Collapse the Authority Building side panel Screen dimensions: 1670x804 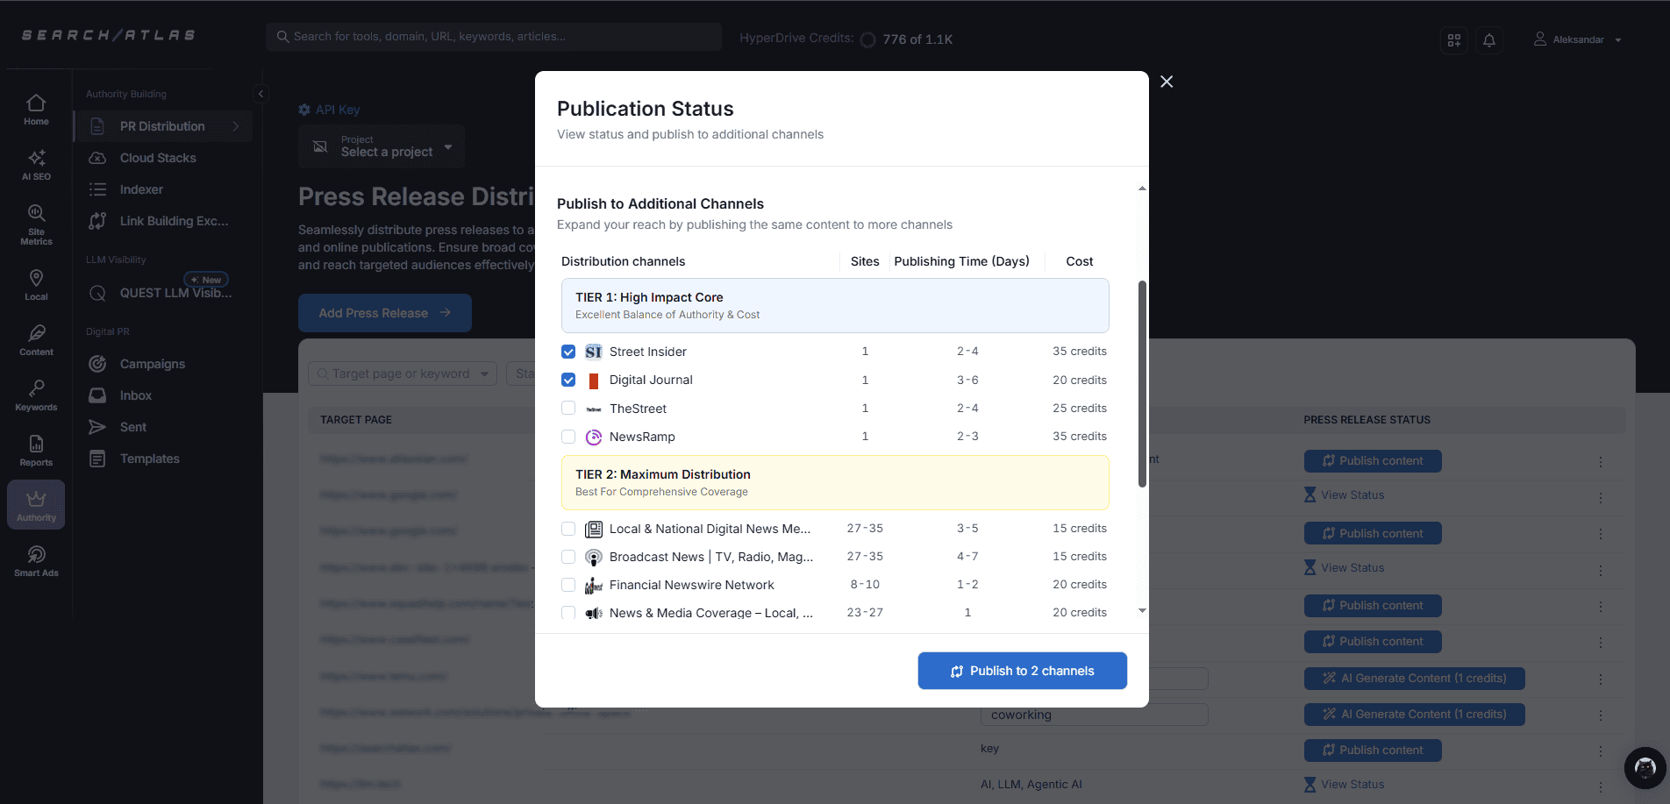[x=260, y=94]
